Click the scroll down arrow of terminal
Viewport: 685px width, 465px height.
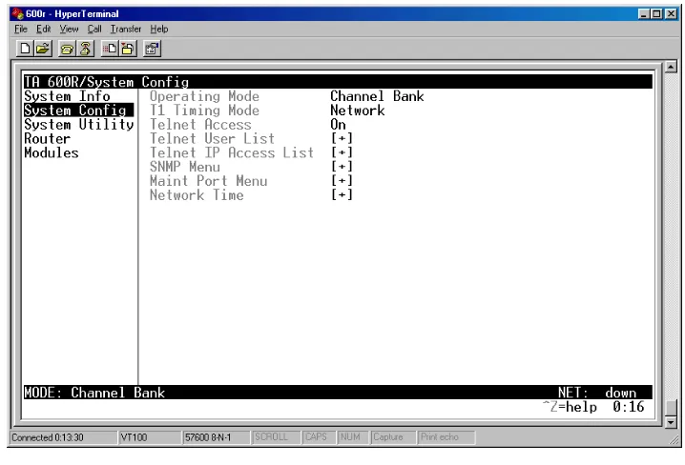(671, 422)
